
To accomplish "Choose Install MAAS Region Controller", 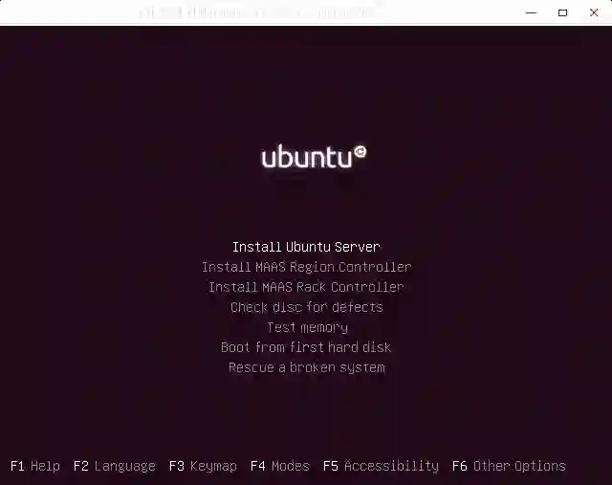I will tap(306, 267).
